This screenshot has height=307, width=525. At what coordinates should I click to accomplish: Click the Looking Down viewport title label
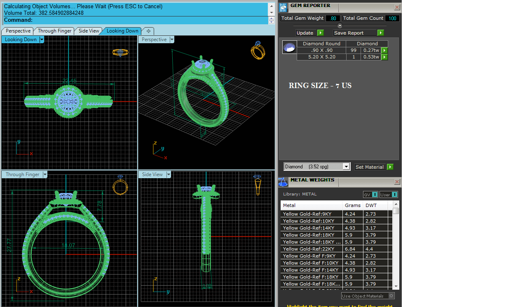21,40
